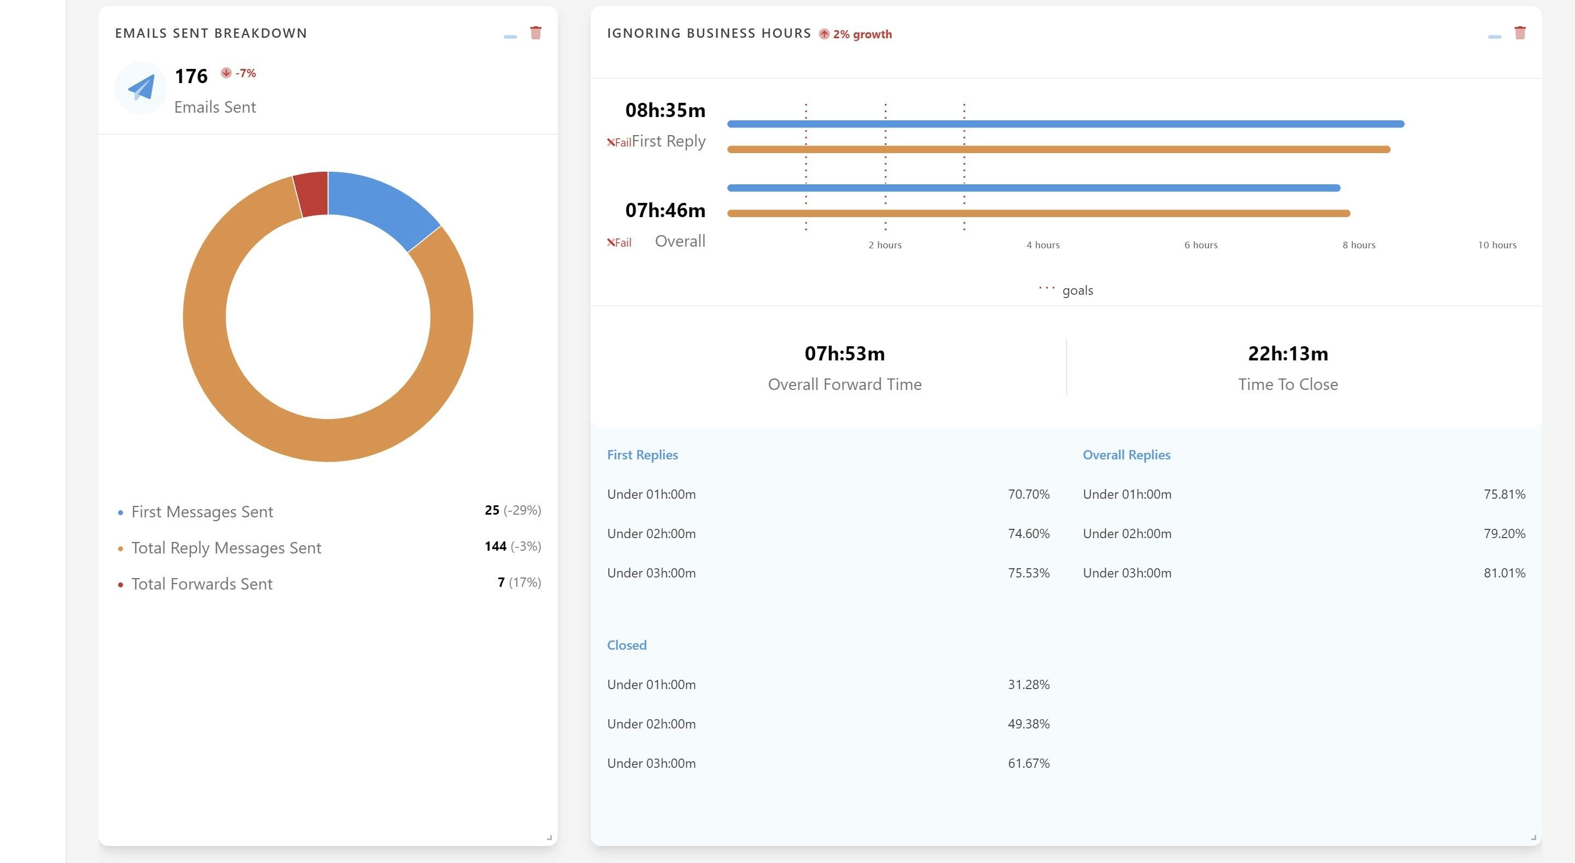Click the 2% growth up-arrow icon
Image resolution: width=1575 pixels, height=863 pixels.
pos(824,34)
